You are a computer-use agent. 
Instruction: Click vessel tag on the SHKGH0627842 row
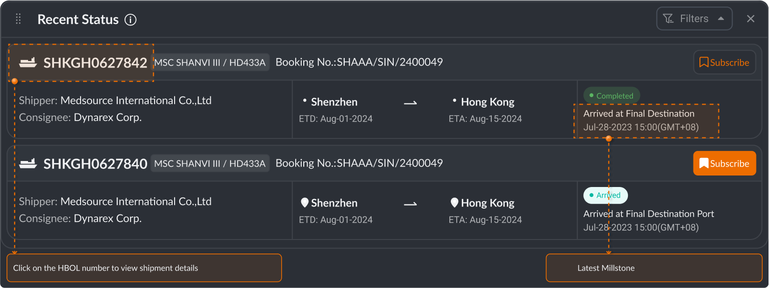click(210, 62)
